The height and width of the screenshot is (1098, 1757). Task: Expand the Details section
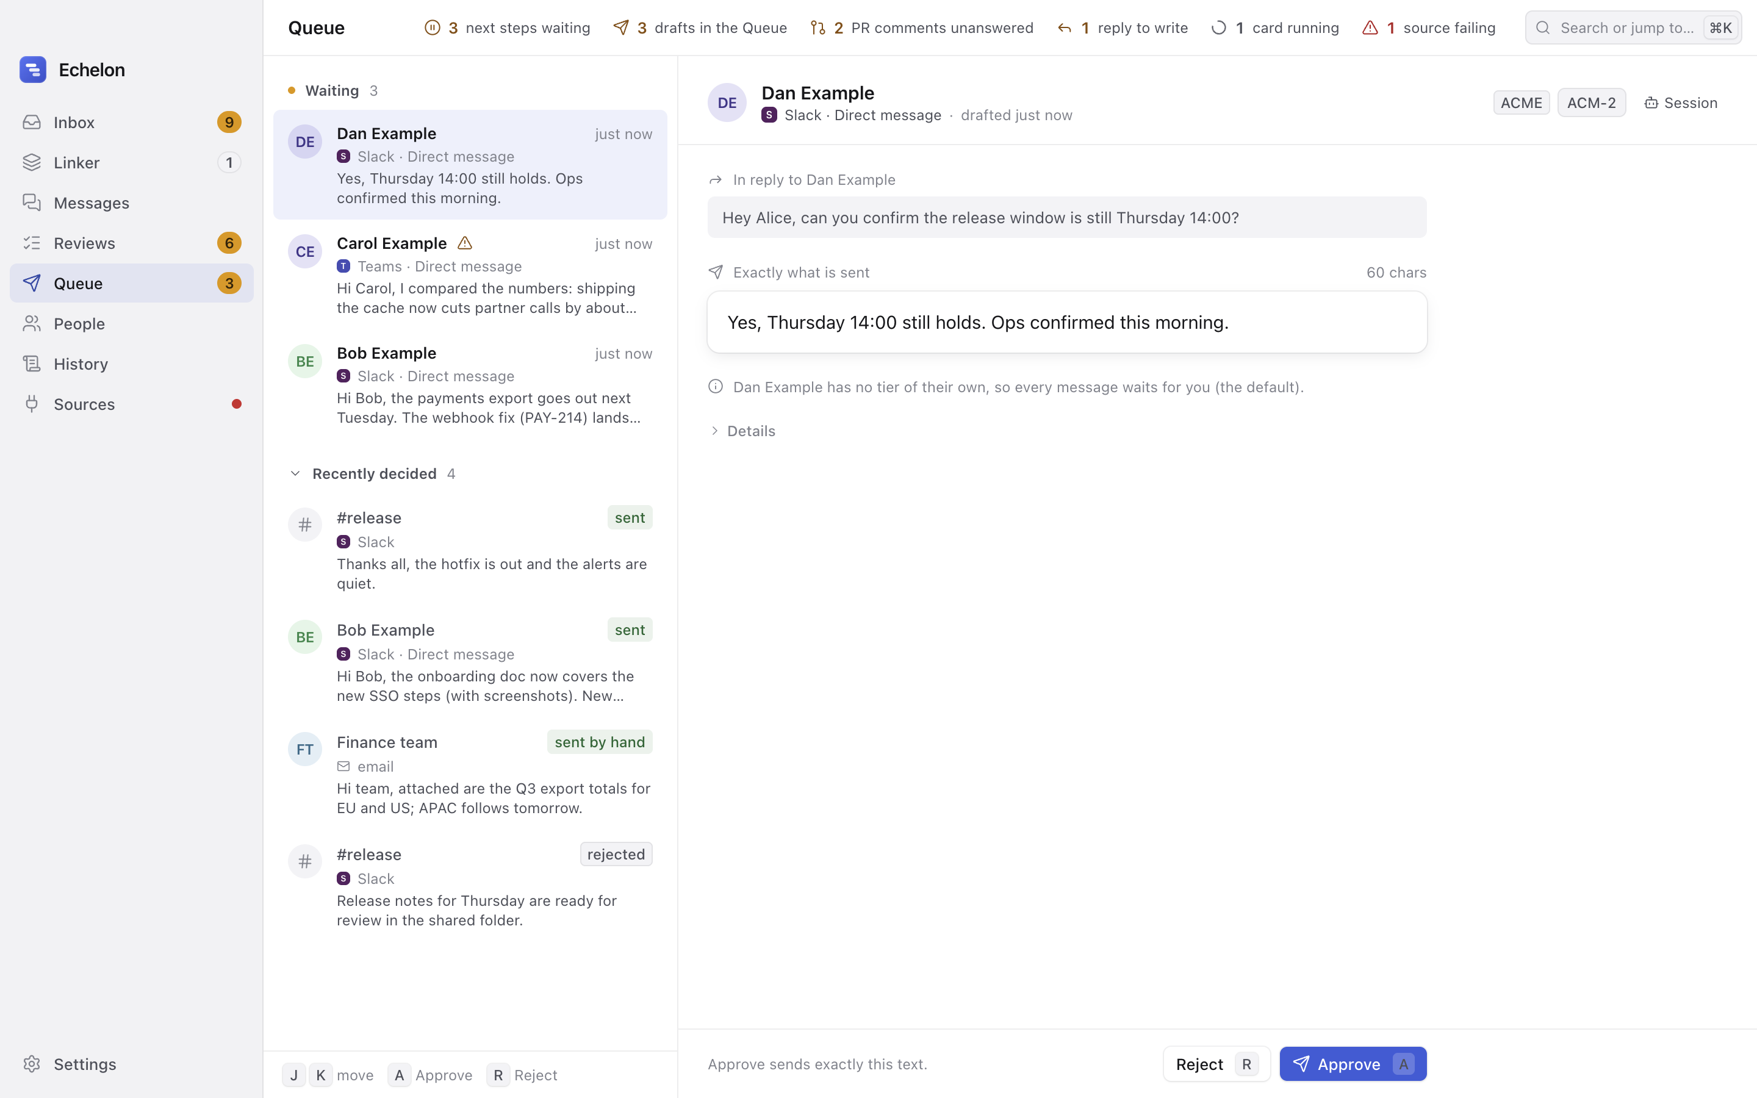[x=742, y=431]
